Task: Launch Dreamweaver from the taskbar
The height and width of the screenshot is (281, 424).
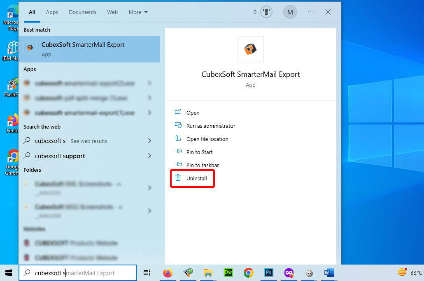Action: pyautogui.click(x=228, y=273)
